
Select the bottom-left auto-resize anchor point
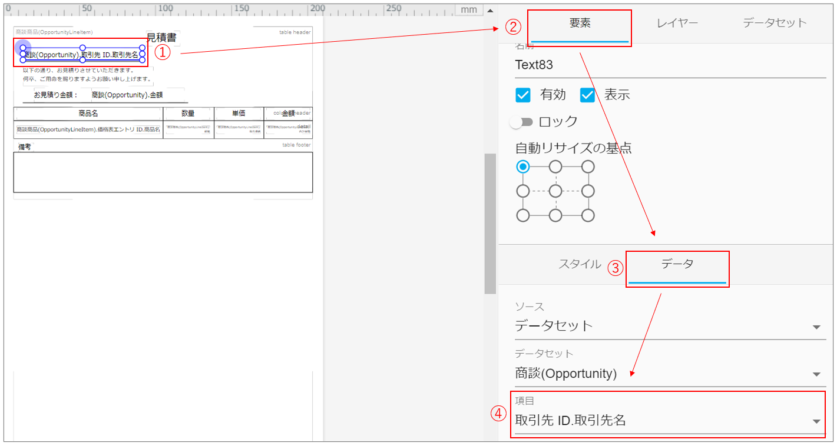point(523,215)
